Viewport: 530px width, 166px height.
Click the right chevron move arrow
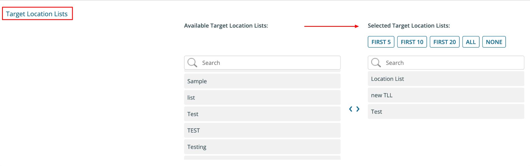point(358,109)
